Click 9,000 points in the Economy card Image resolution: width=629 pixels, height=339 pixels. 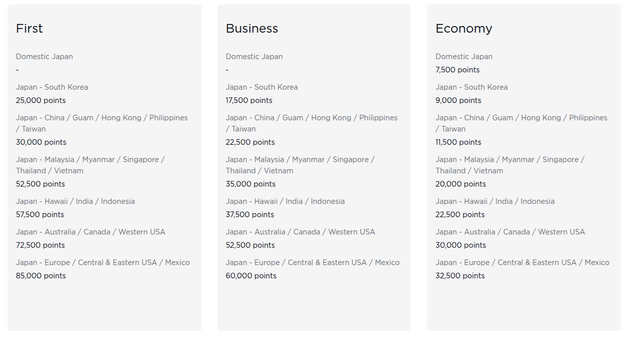[x=458, y=100]
